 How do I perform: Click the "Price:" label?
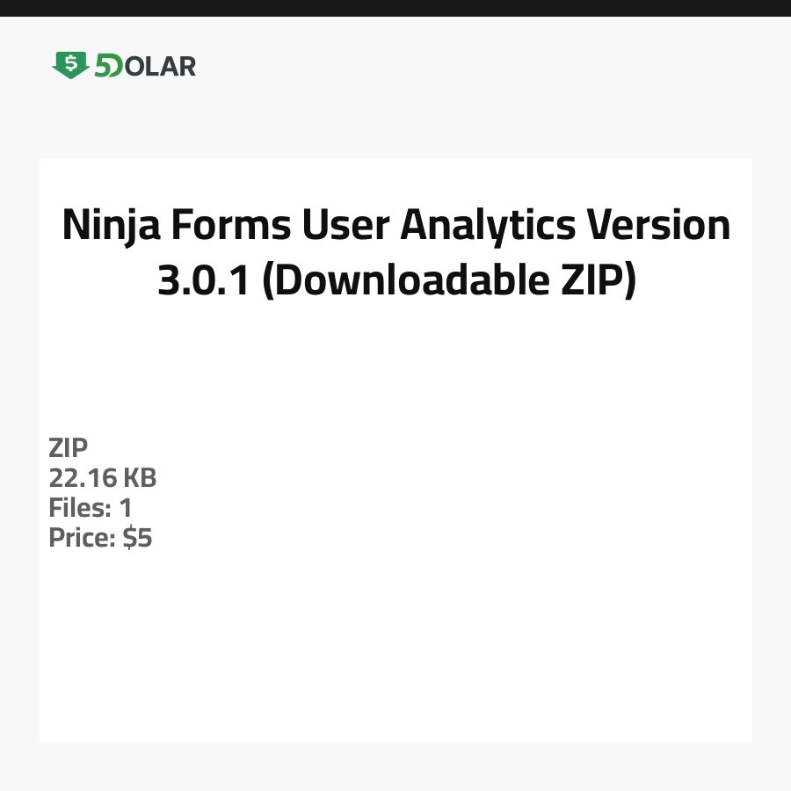(82, 538)
